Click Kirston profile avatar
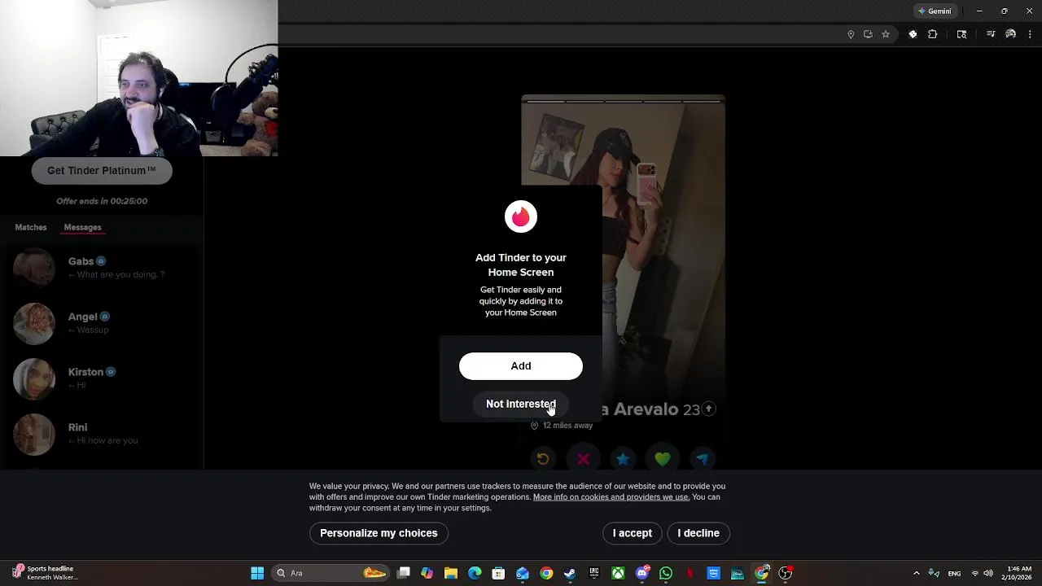Image resolution: width=1042 pixels, height=586 pixels. 34,378
